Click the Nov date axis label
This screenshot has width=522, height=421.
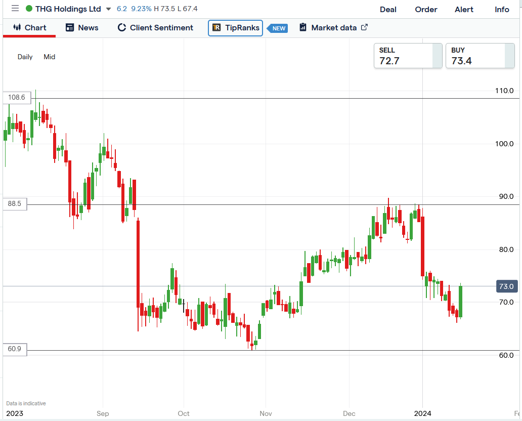(x=266, y=414)
